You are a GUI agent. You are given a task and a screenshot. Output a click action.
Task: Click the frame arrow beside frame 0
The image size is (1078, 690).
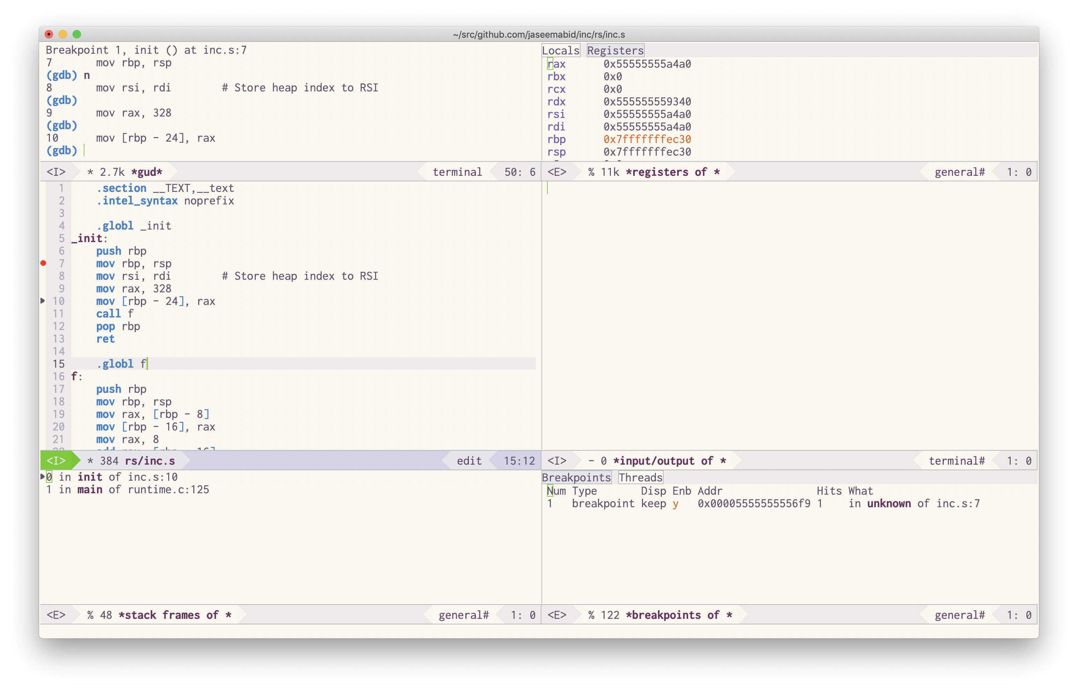pos(43,476)
